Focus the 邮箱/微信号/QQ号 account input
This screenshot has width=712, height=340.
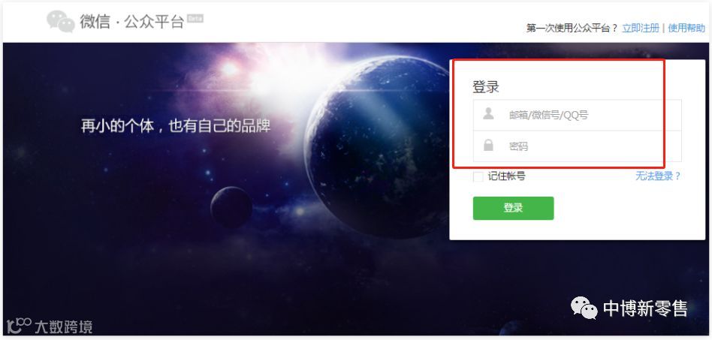click(x=577, y=116)
